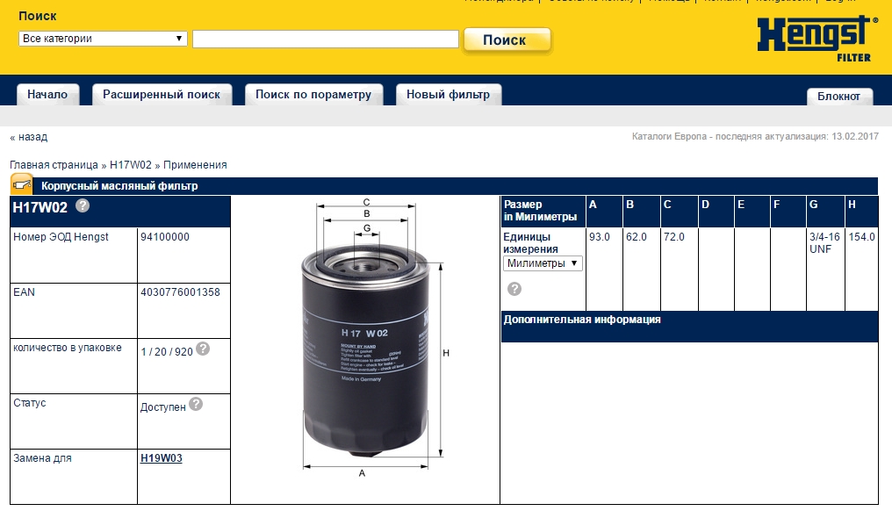Click the help icon beside H17W02 title

[x=83, y=206]
